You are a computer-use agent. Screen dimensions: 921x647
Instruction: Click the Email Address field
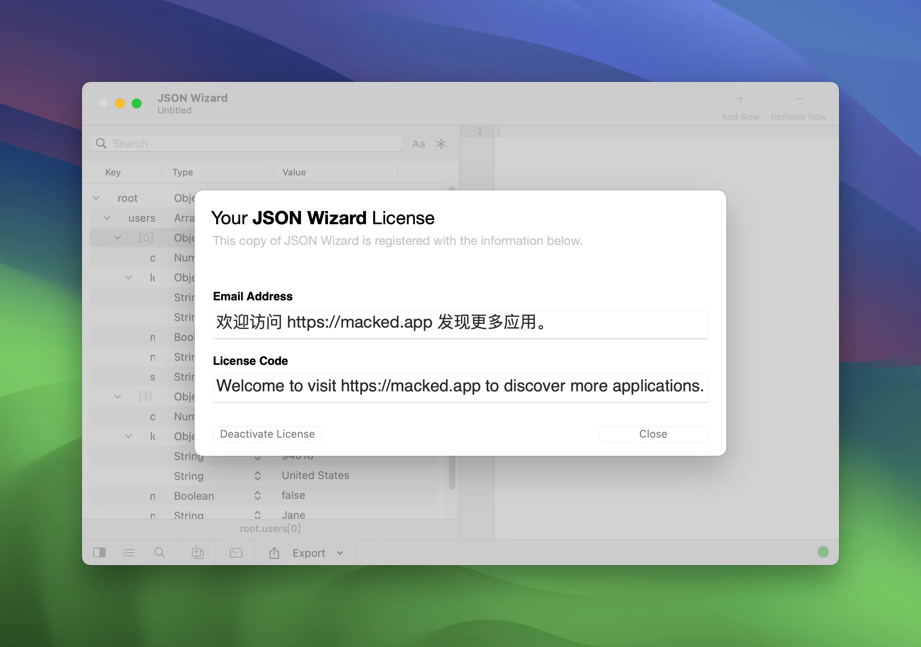click(460, 324)
